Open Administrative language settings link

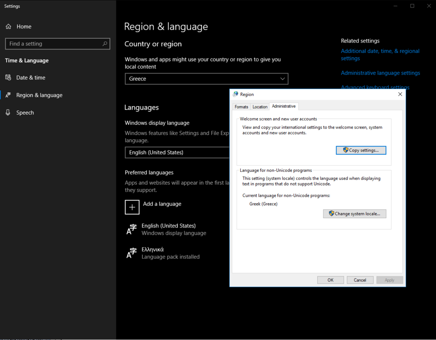tap(380, 73)
